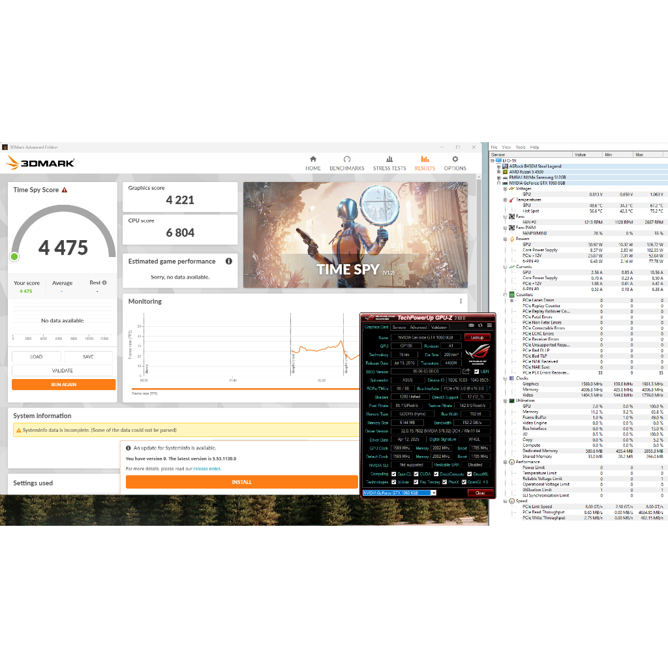
Task: Open the GPU-Z hamburger menu
Action: coord(489,326)
